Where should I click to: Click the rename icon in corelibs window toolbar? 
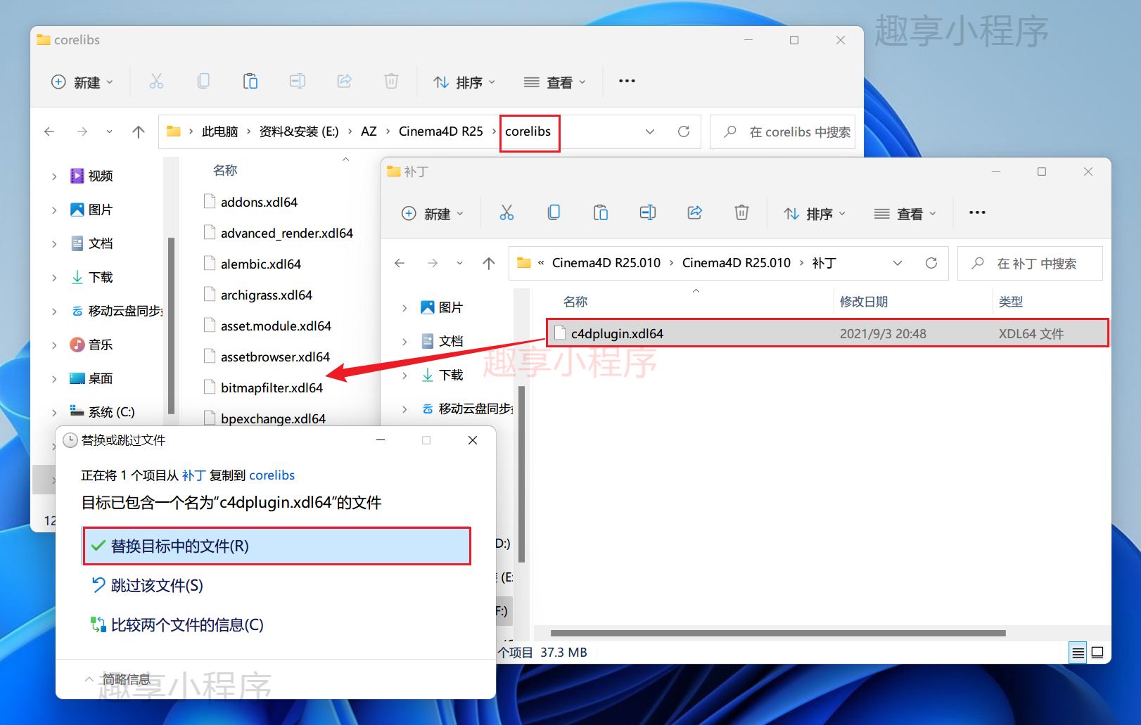pos(298,81)
